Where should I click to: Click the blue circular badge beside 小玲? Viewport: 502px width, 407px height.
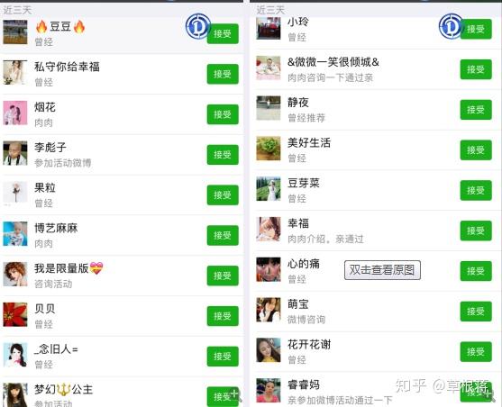tap(451, 26)
